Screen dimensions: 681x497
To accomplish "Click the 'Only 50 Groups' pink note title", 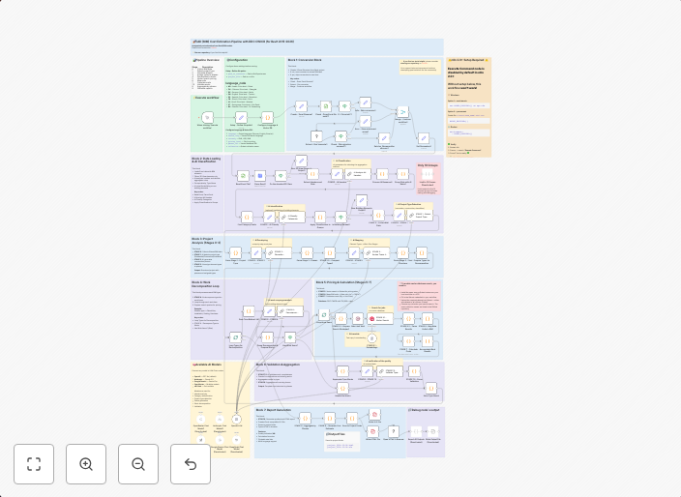I will click(x=428, y=165).
